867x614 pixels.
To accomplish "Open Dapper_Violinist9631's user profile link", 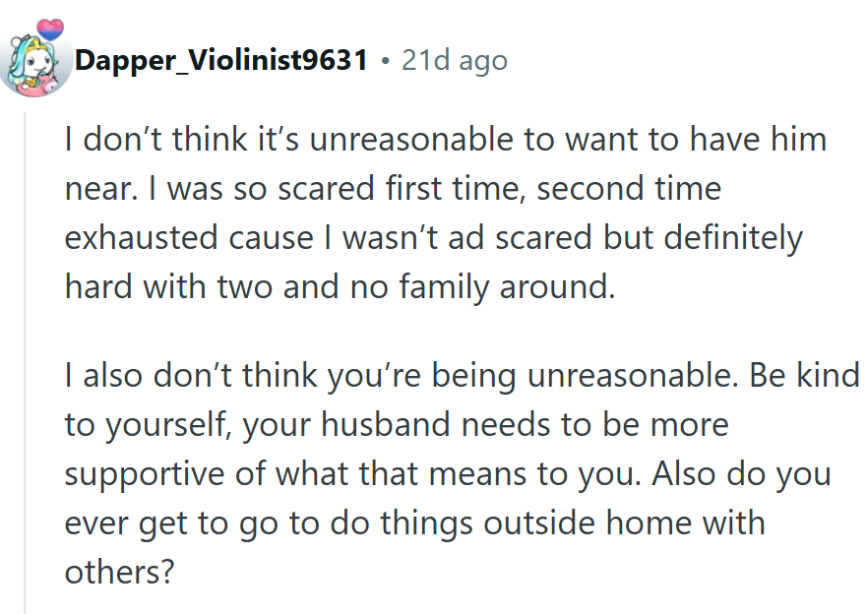I will [221, 61].
